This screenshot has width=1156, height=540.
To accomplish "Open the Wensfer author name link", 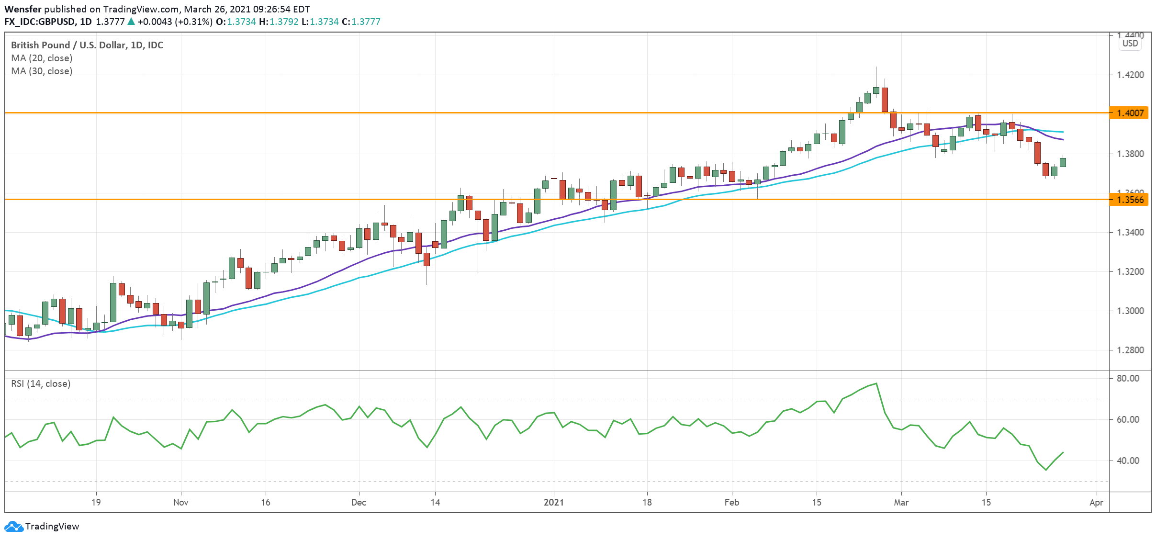I will (22, 9).
